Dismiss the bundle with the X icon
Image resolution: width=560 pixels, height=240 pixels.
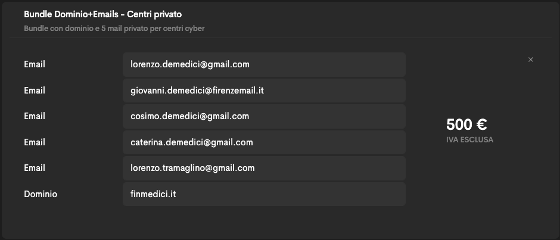[x=531, y=60]
